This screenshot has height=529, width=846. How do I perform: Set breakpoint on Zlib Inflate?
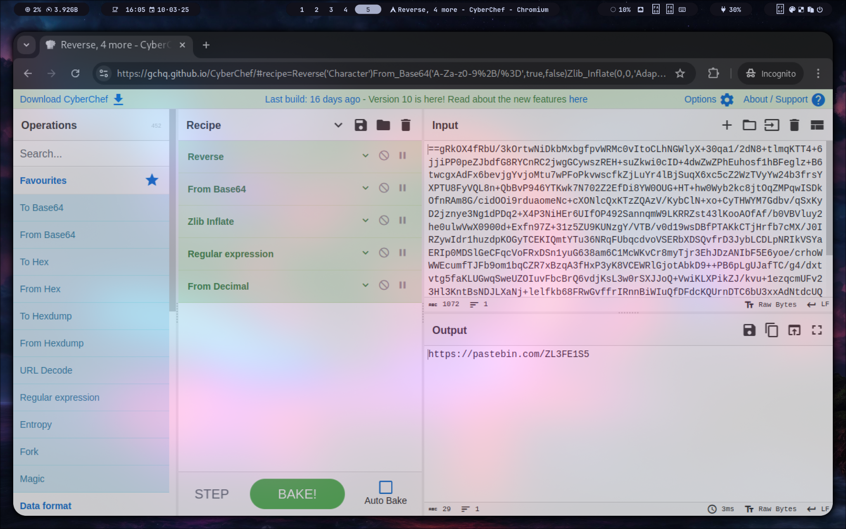point(402,220)
